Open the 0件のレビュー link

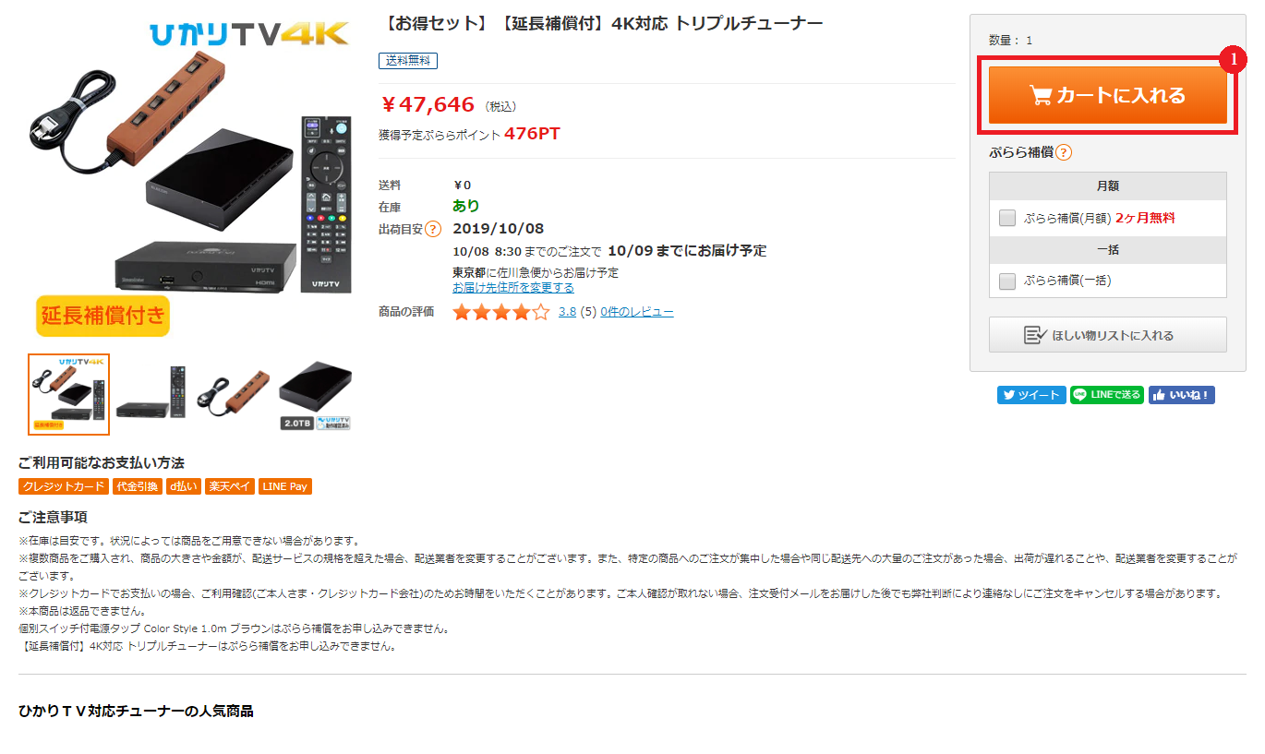click(637, 312)
